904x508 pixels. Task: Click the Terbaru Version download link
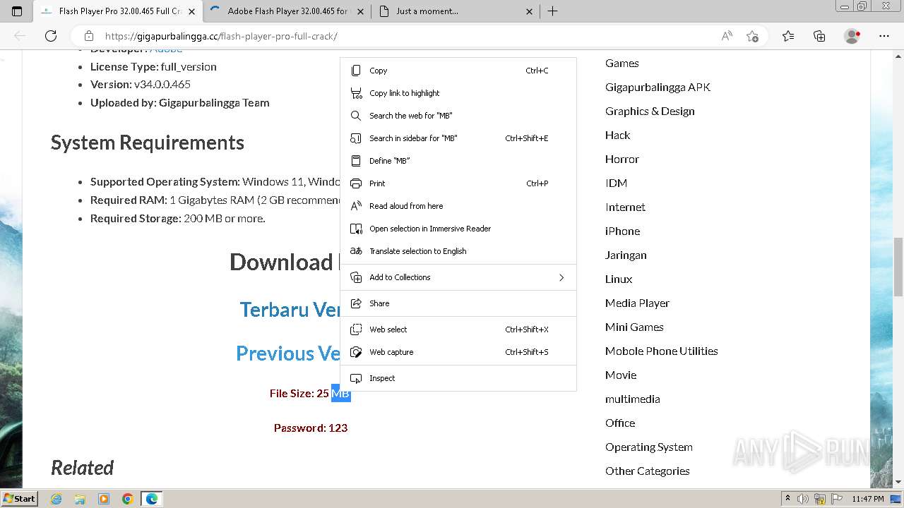(x=290, y=310)
